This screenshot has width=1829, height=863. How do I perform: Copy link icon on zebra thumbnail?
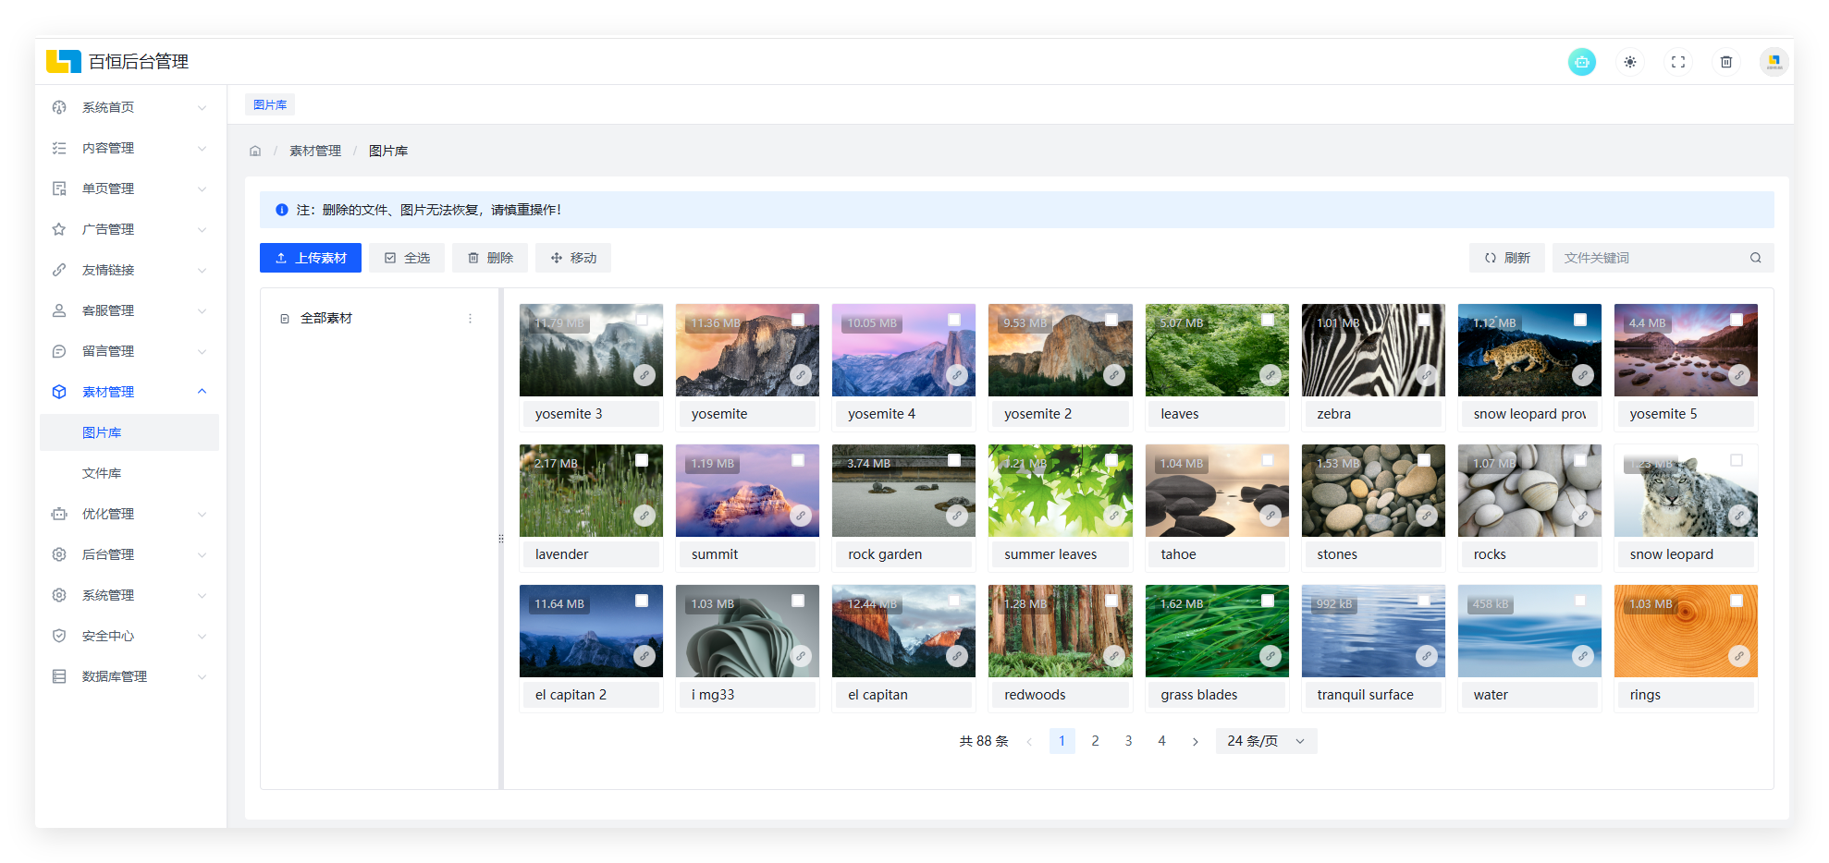(x=1426, y=375)
